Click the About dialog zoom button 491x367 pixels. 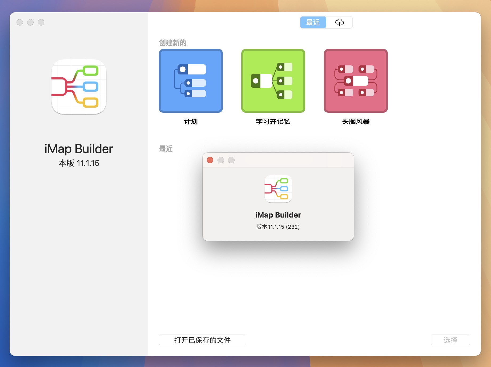(x=231, y=160)
